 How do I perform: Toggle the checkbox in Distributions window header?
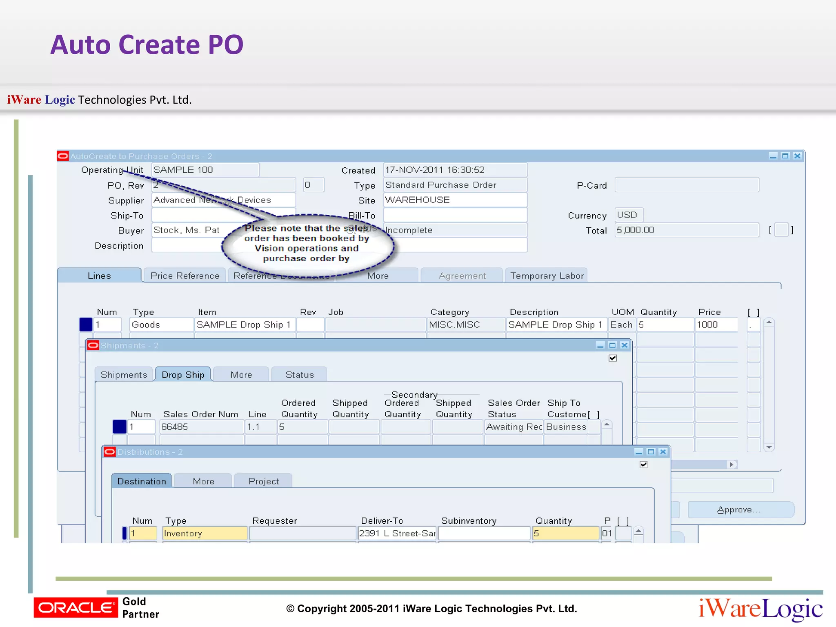click(644, 465)
